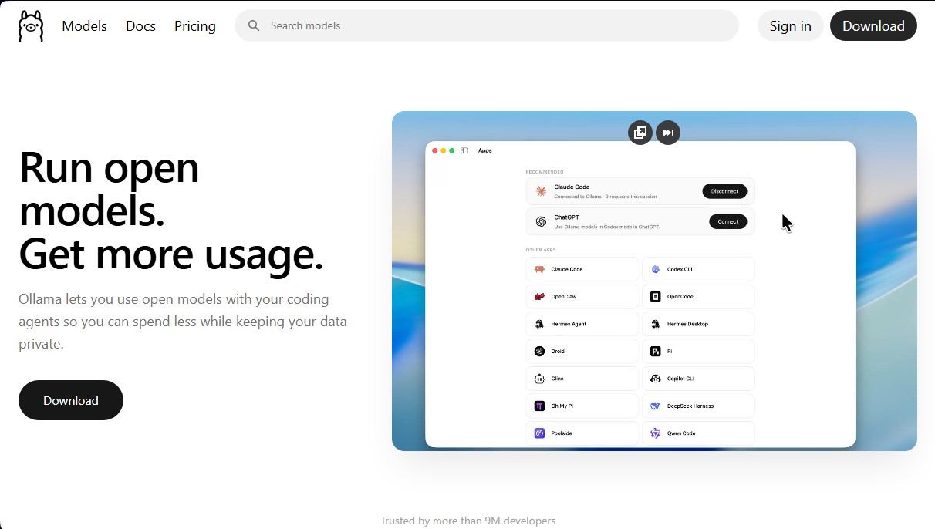The height and width of the screenshot is (529, 935).
Task: Click the "OTHER APPS" section label
Action: (x=541, y=250)
